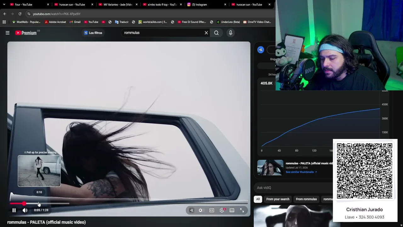Seek using the red video progress bar

pos(128,204)
